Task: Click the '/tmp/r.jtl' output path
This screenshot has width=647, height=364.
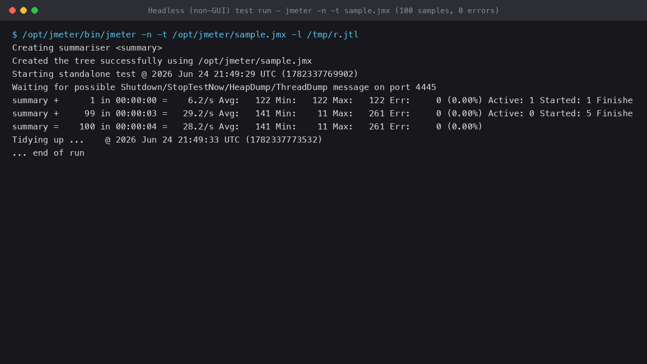Action: point(333,34)
